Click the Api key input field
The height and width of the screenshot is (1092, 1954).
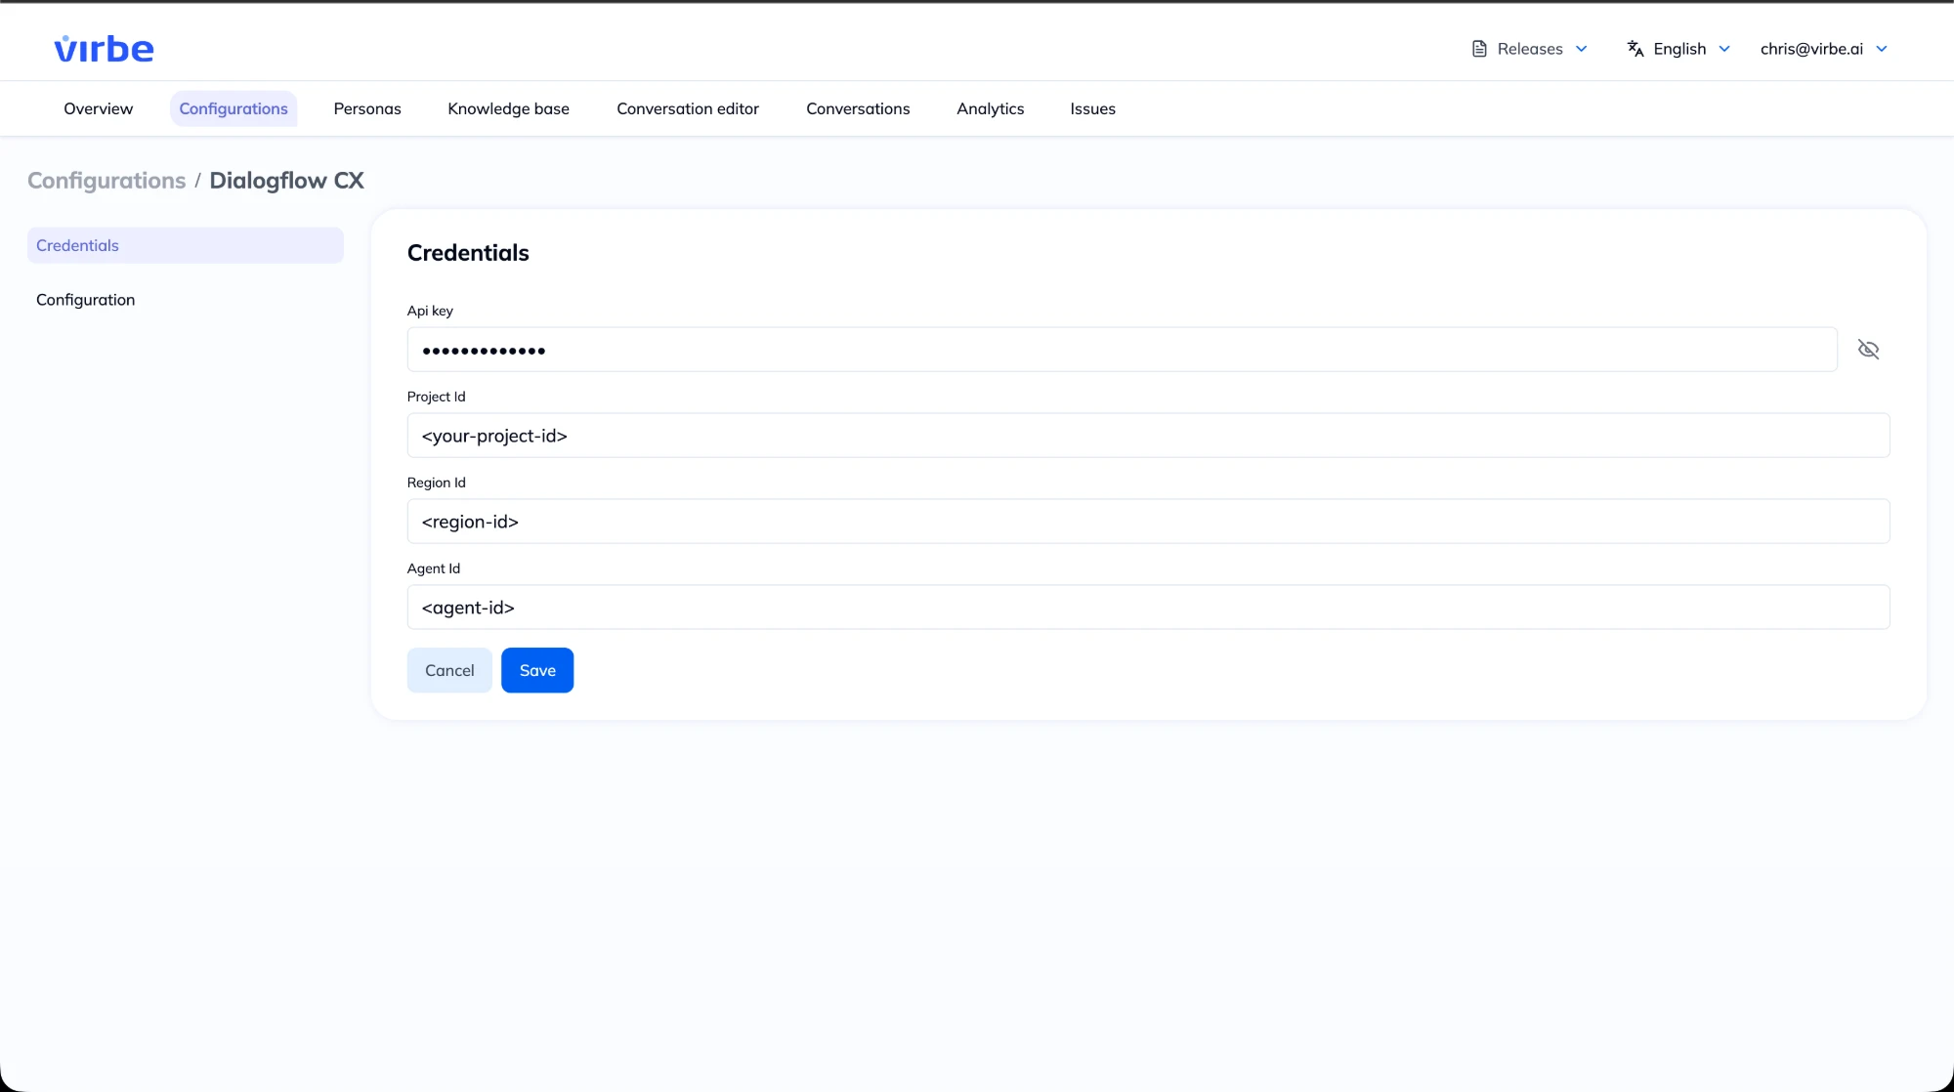(1122, 350)
